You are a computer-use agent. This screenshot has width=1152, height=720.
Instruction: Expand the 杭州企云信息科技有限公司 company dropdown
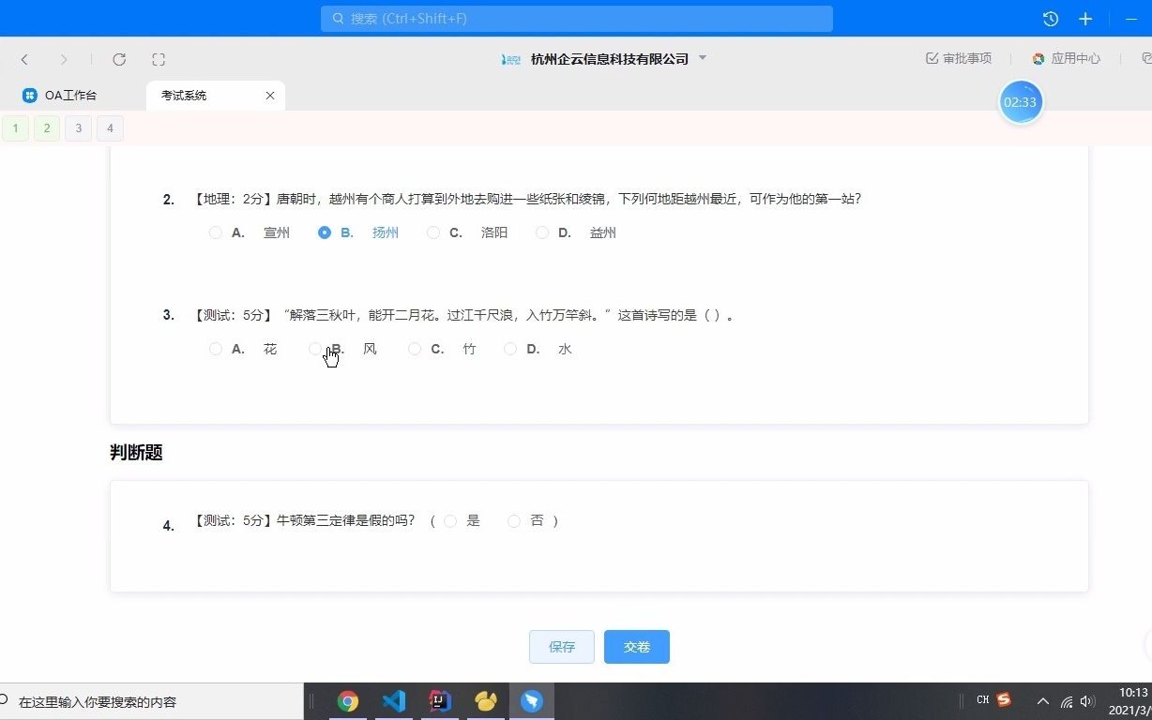702,58
